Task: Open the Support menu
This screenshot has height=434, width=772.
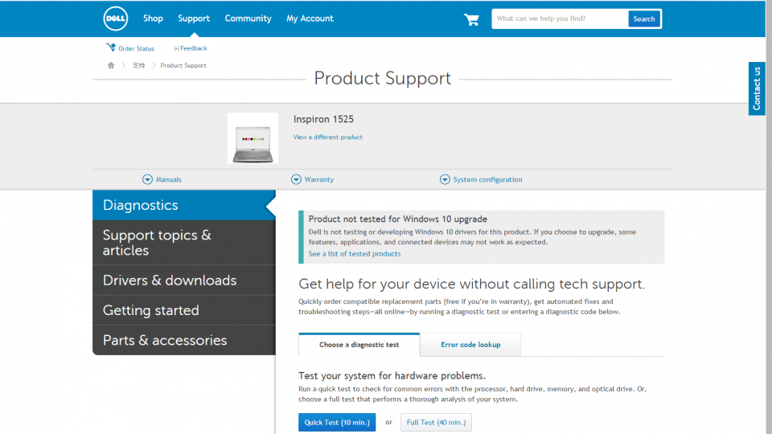Action: 194,18
